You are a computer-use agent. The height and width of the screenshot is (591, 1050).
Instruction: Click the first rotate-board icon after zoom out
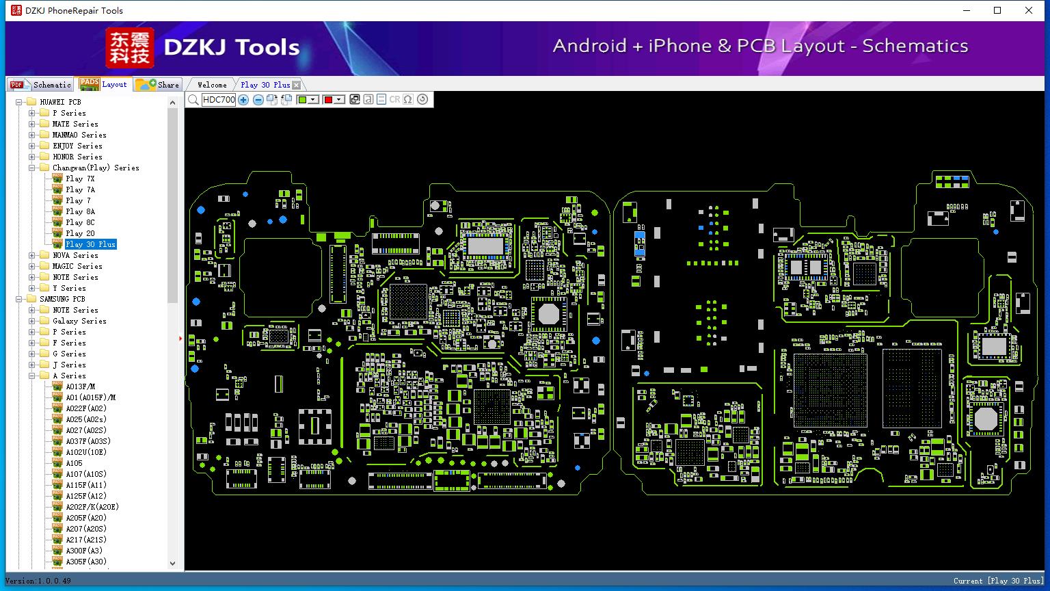point(272,100)
